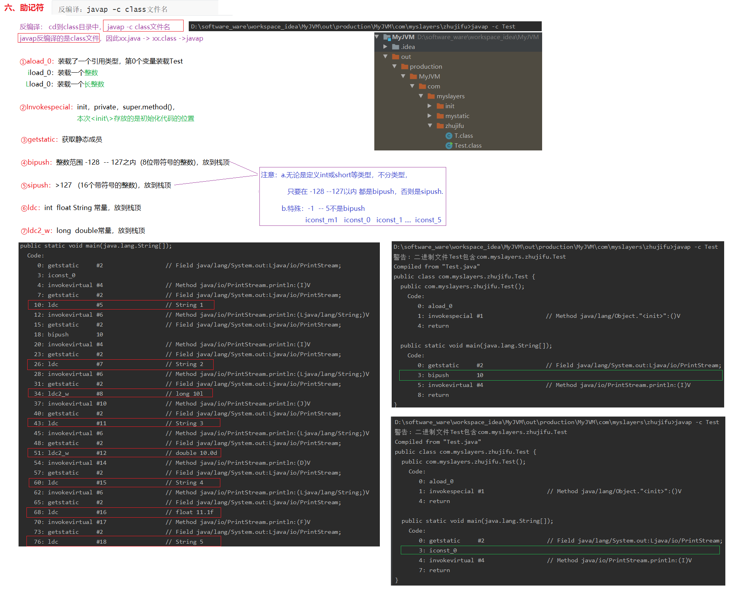Click the runnable Test.class file icon

(x=449, y=146)
